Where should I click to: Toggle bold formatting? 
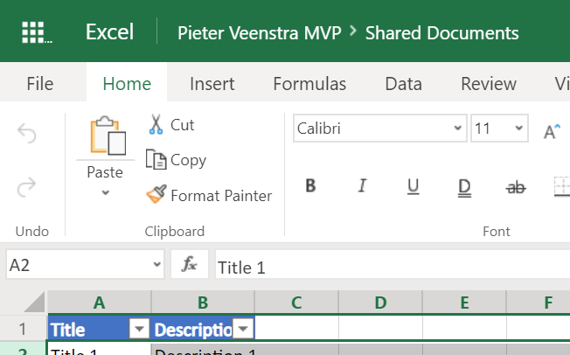click(x=310, y=186)
